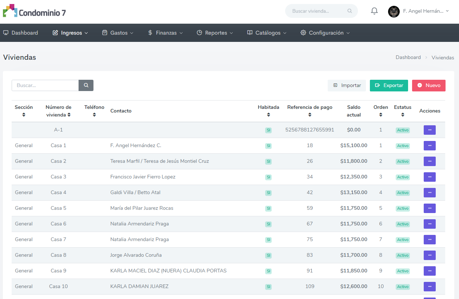This screenshot has height=299, width=459.
Task: Open the Configuración dropdown menu
Action: tap(325, 33)
